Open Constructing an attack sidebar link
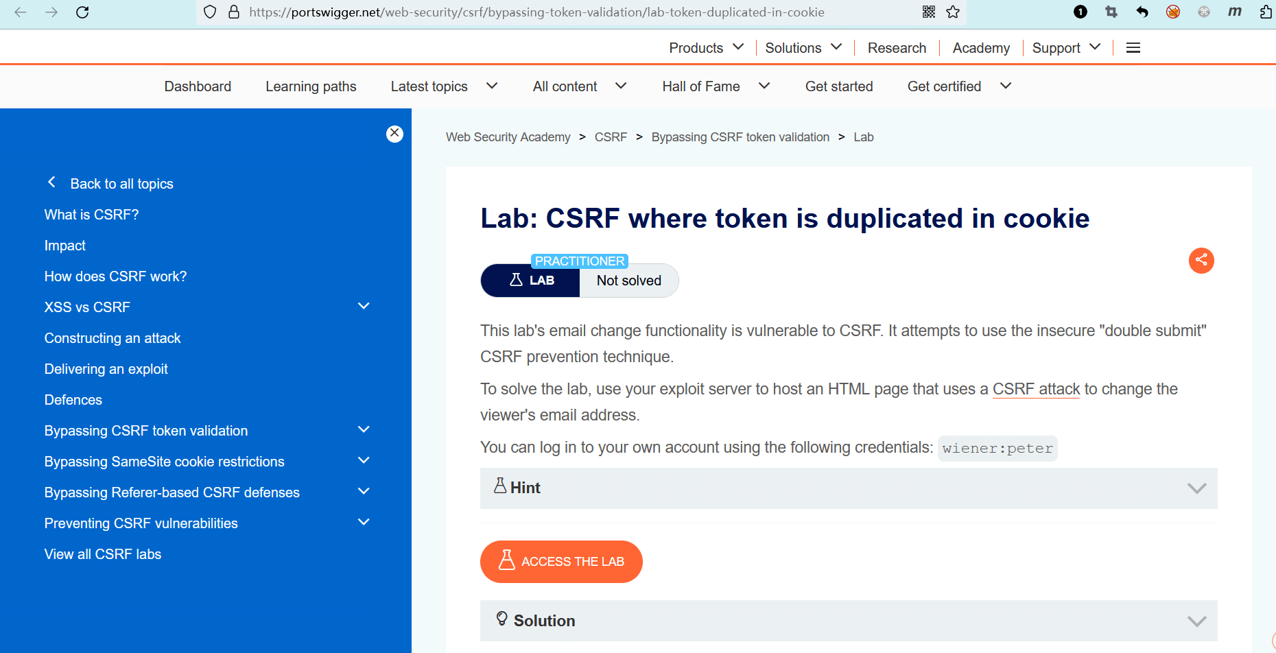Viewport: 1276px width, 653px height. click(113, 338)
